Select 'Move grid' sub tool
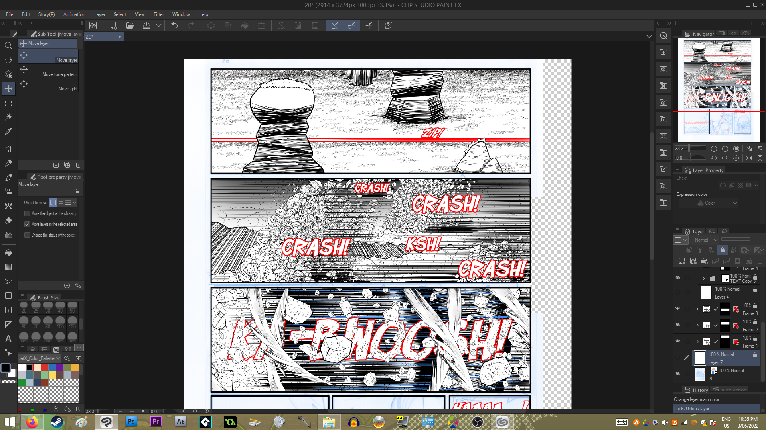Image resolution: width=766 pixels, height=430 pixels. tap(48, 85)
